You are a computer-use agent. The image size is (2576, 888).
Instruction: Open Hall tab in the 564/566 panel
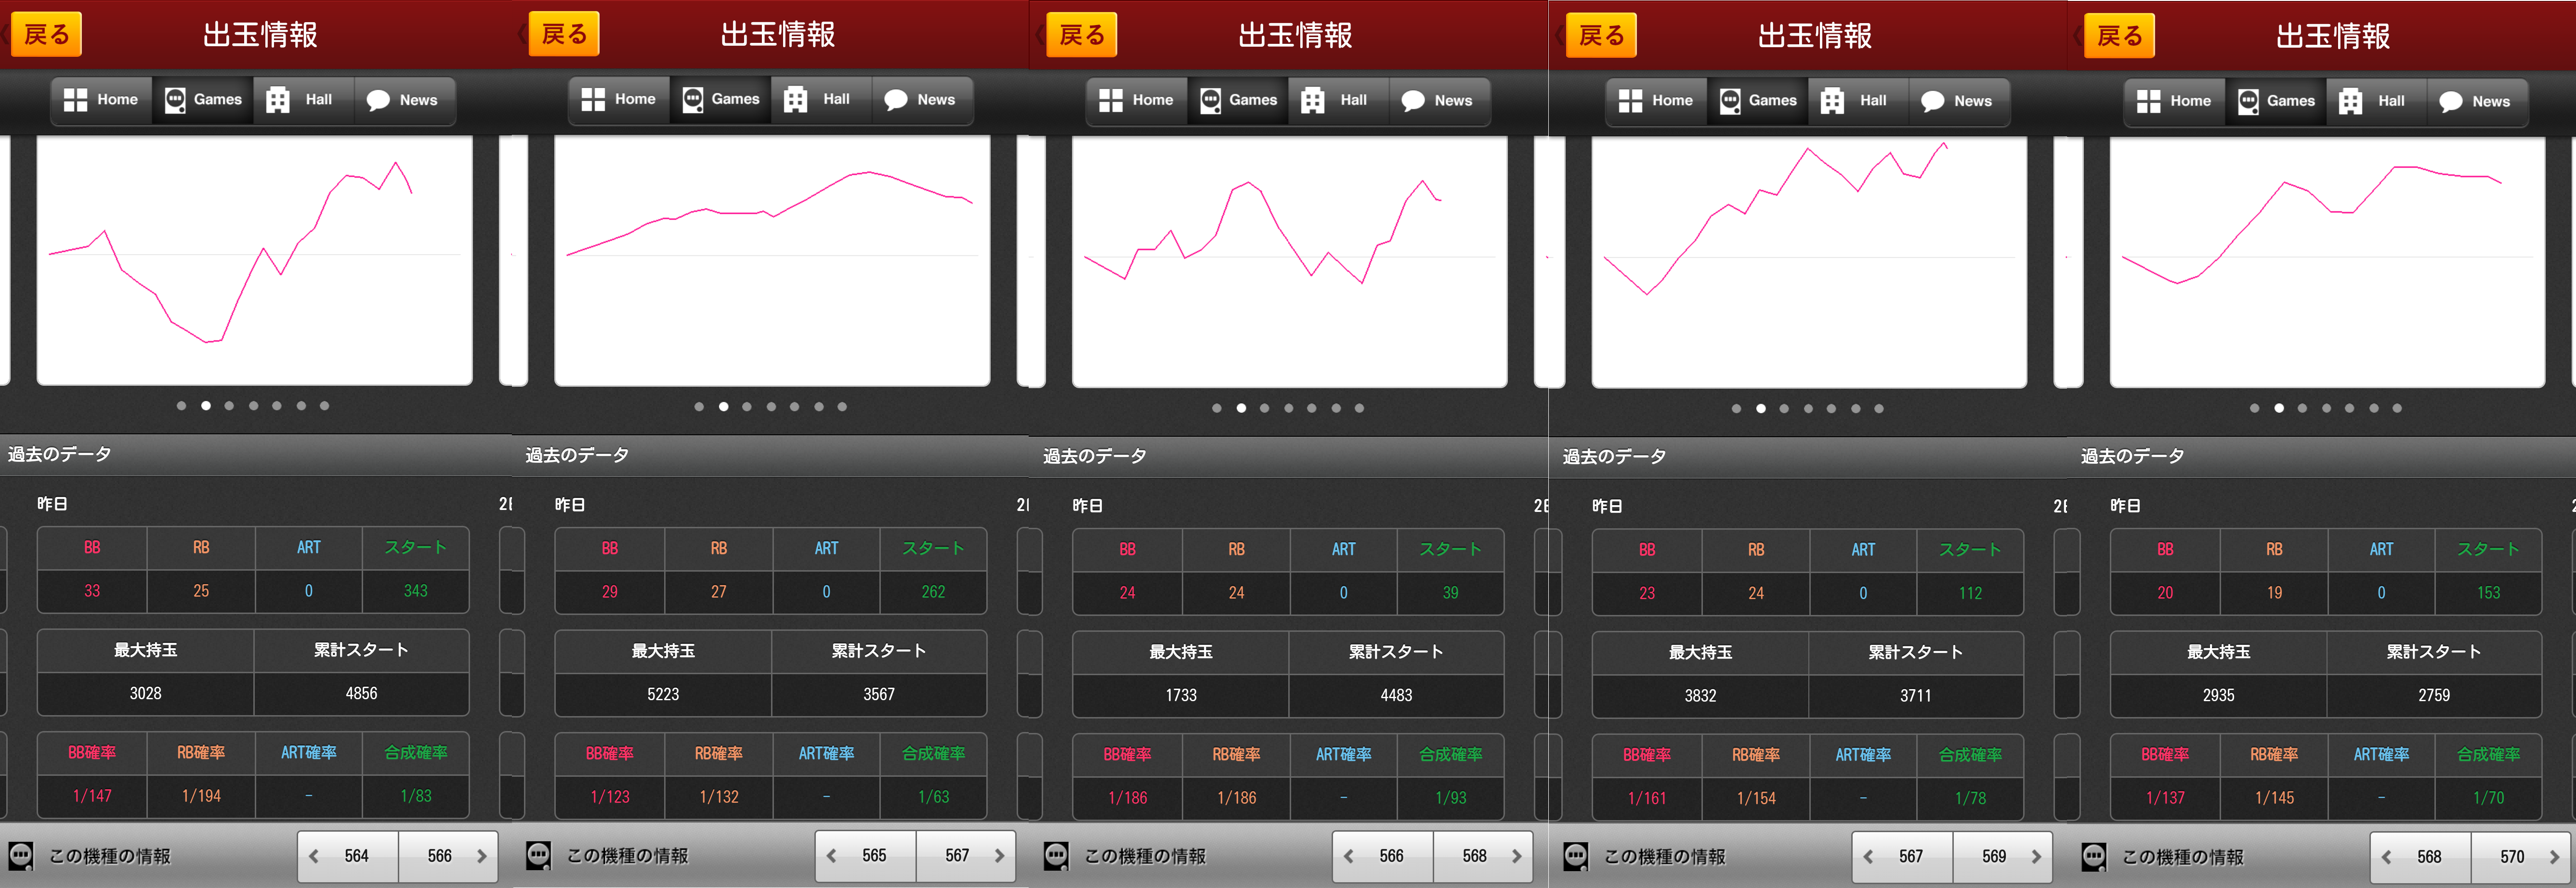click(304, 100)
